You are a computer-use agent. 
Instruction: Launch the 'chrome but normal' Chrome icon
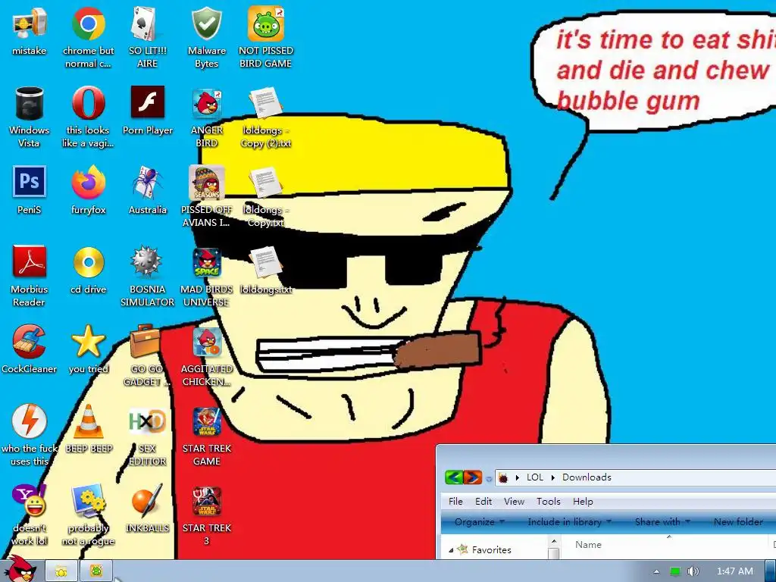point(88,23)
